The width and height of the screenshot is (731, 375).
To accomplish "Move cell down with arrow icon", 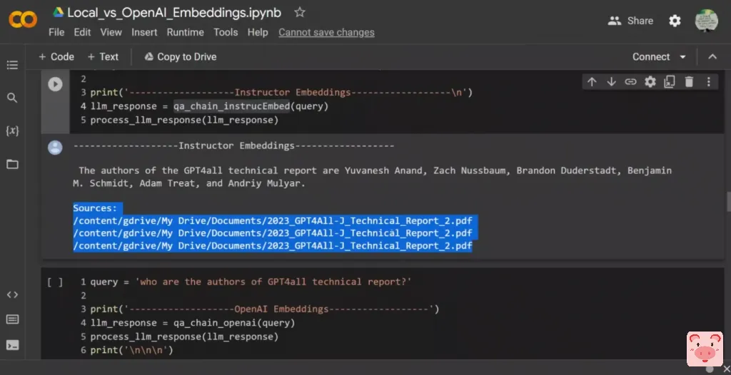I will [611, 82].
